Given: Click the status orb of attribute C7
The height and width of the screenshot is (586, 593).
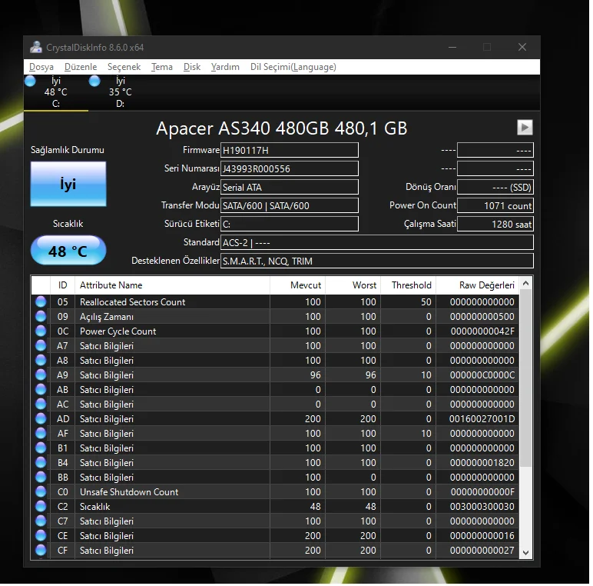Looking at the screenshot, I should point(41,521).
